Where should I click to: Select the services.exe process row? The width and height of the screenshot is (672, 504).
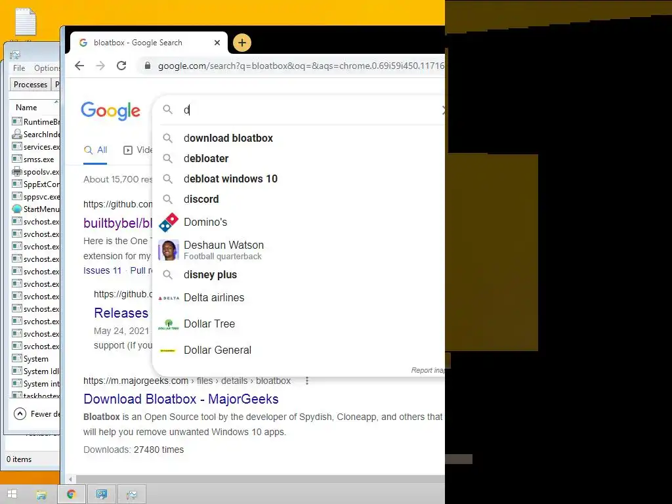pyautogui.click(x=35, y=146)
